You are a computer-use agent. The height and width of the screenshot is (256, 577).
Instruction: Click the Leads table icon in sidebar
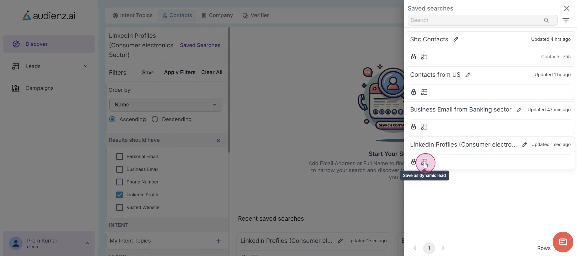[16, 66]
